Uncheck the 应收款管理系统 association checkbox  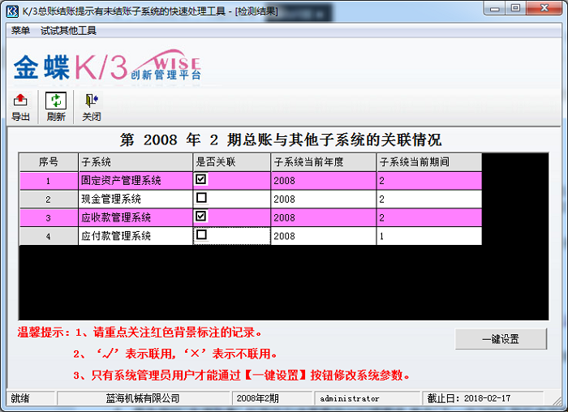pos(201,217)
